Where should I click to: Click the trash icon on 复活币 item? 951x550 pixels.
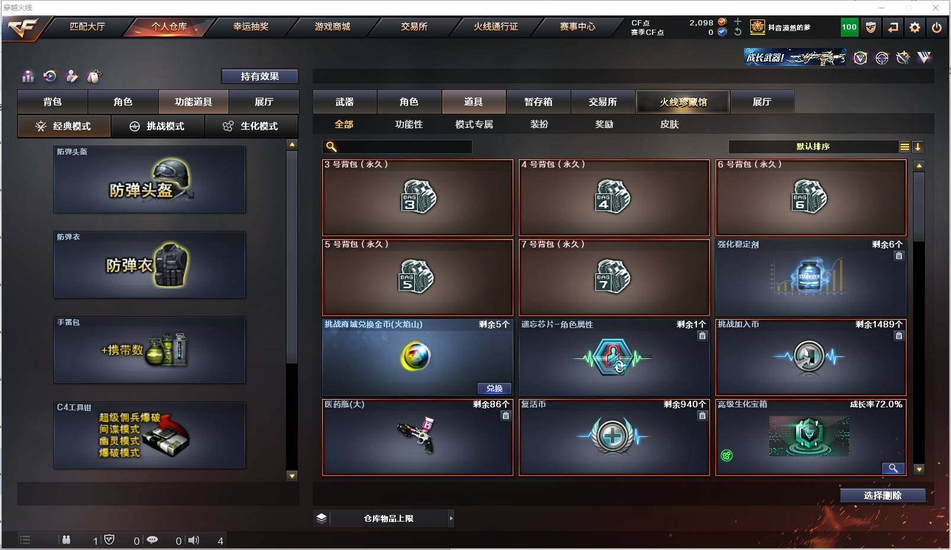[x=702, y=416]
